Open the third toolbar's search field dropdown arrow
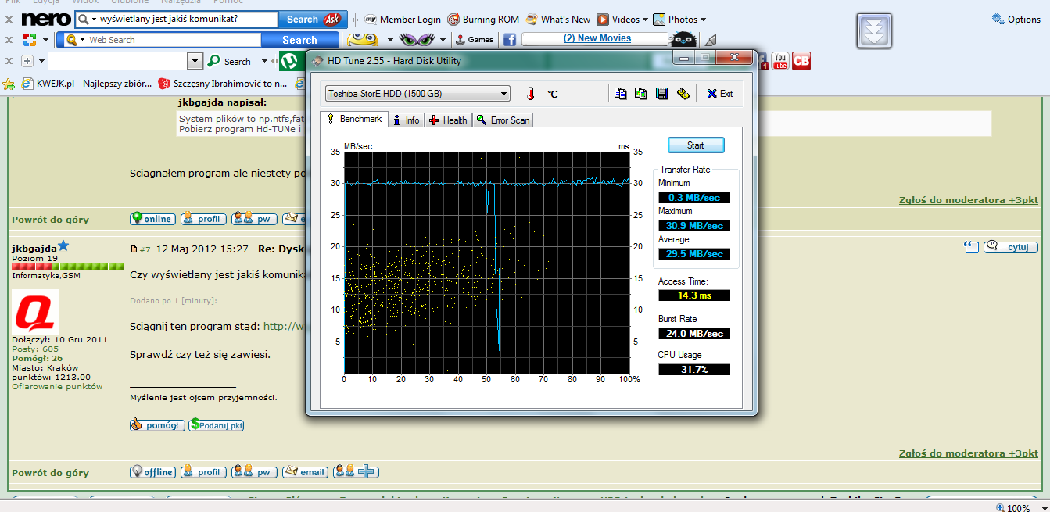The width and height of the screenshot is (1050, 512). click(x=195, y=61)
